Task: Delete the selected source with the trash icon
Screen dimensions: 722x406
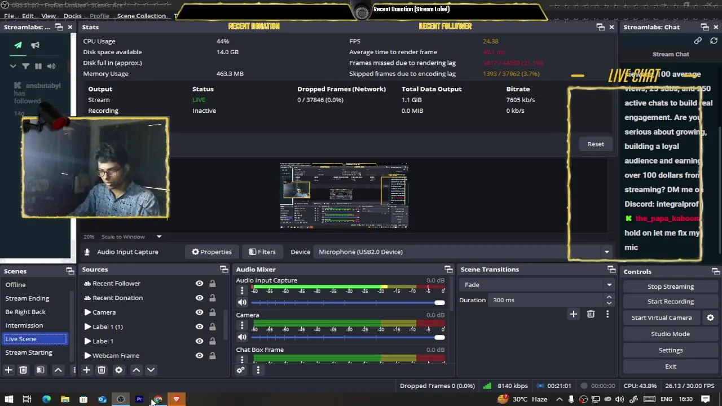Action: 102,370
